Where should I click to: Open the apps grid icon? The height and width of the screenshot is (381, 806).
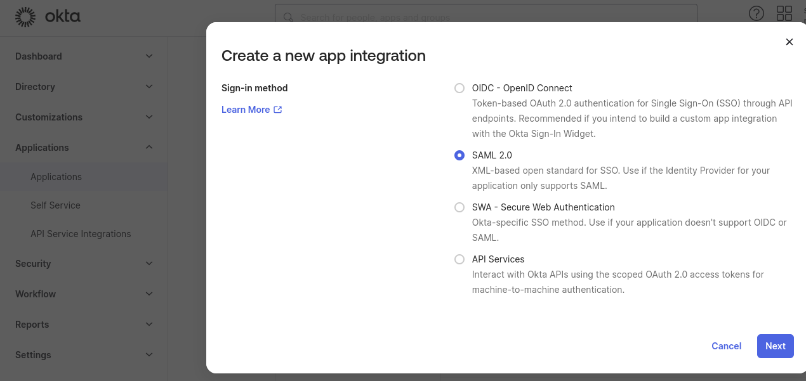[x=784, y=13]
